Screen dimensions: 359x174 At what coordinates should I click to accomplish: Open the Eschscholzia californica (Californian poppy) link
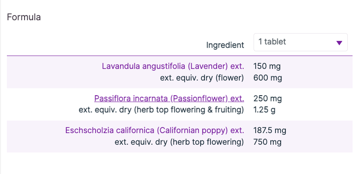click(x=155, y=130)
